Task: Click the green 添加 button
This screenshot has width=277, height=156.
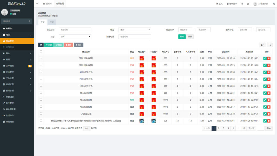Action: pyautogui.click(x=49, y=45)
